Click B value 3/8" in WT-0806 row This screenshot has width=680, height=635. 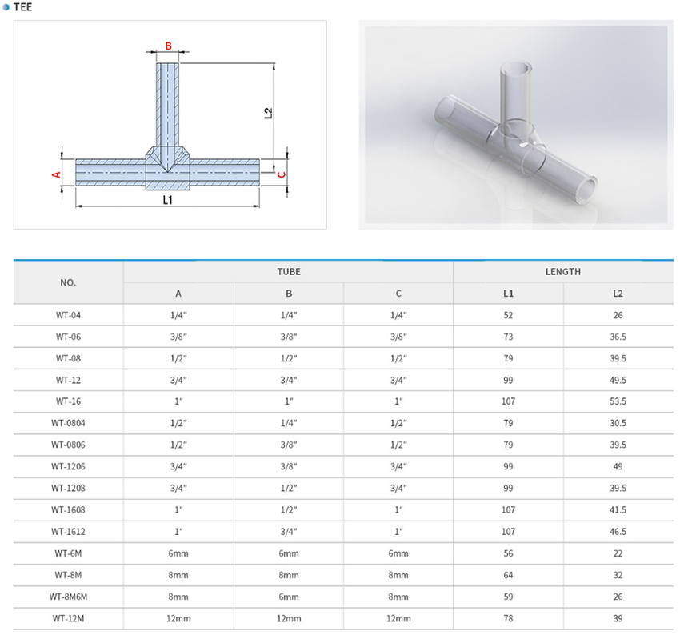(289, 445)
